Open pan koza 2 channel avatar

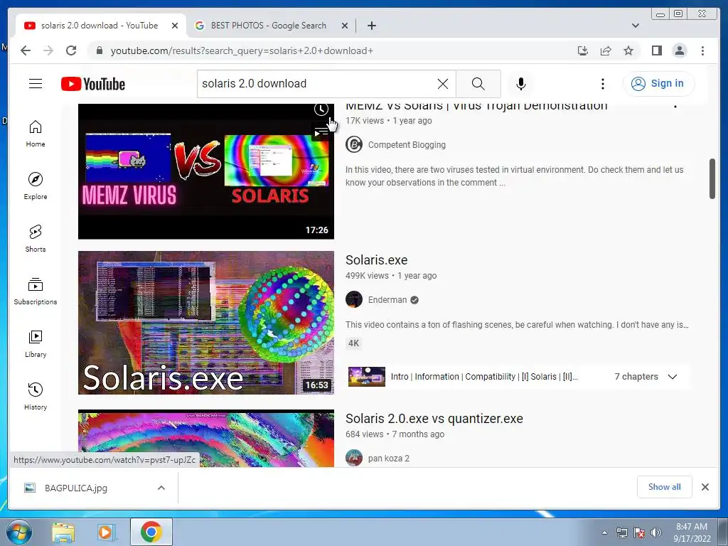[354, 459]
